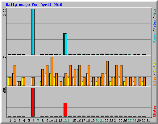Click the day 17 label on x-axis
The width and height of the screenshot is (158, 124).
[83, 121]
